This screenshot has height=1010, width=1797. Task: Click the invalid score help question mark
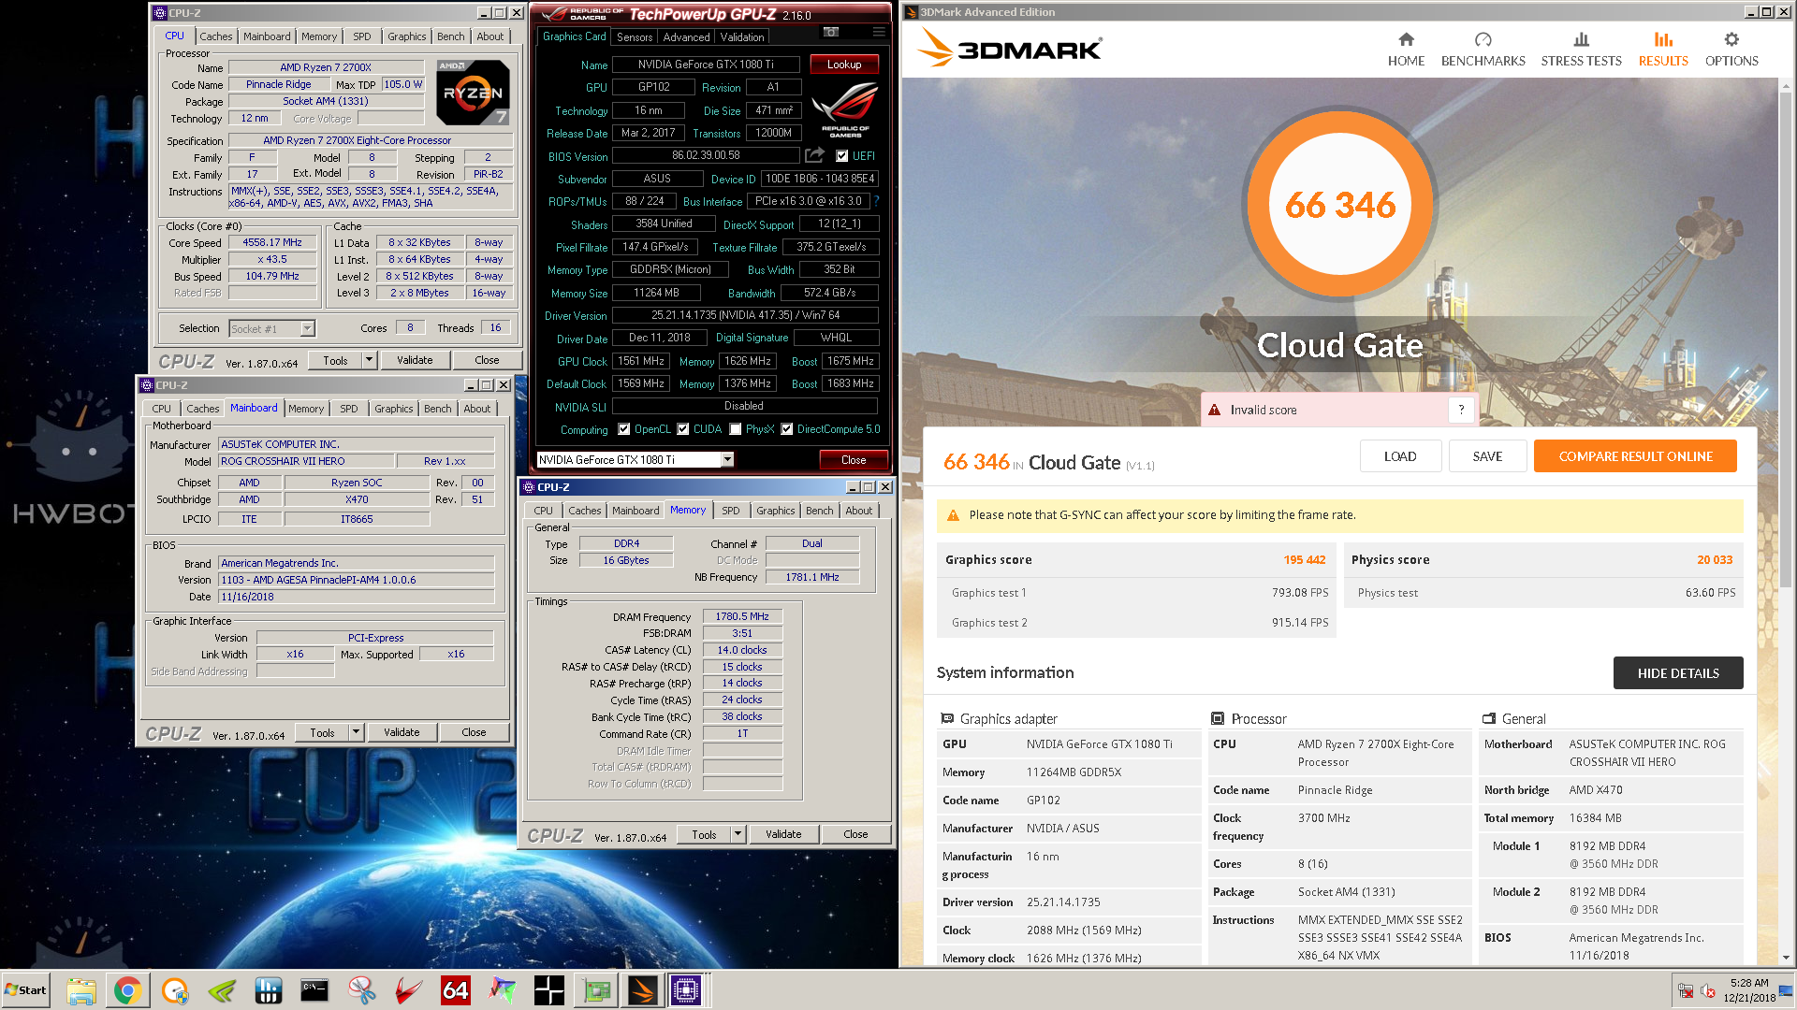pyautogui.click(x=1461, y=410)
